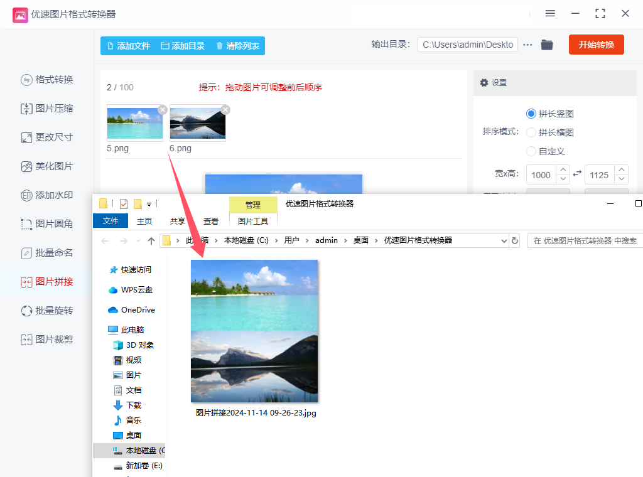Open the hamburger menu in title bar
Image resolution: width=643 pixels, height=477 pixels.
(x=550, y=14)
